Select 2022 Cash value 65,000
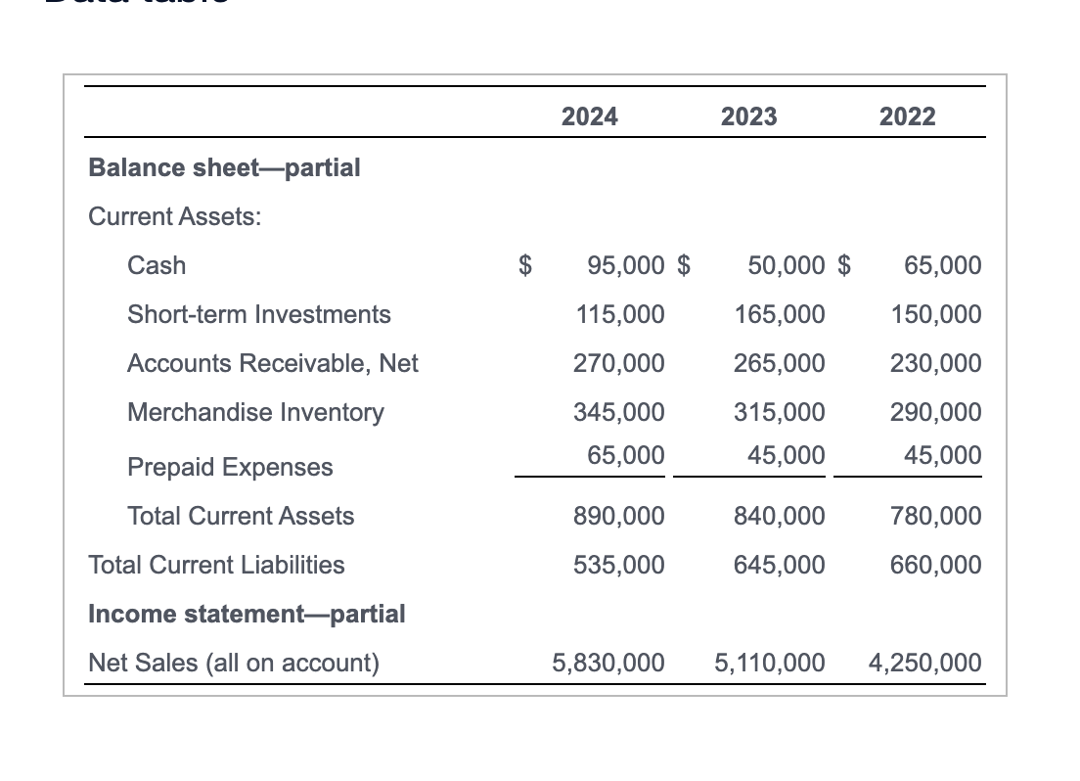Viewport: 1080px width, 781px height. (943, 265)
